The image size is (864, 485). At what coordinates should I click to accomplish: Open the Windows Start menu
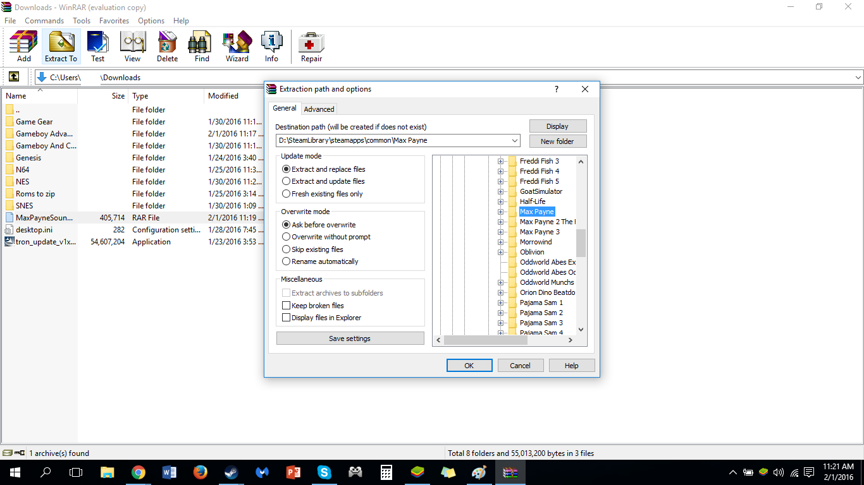15,472
